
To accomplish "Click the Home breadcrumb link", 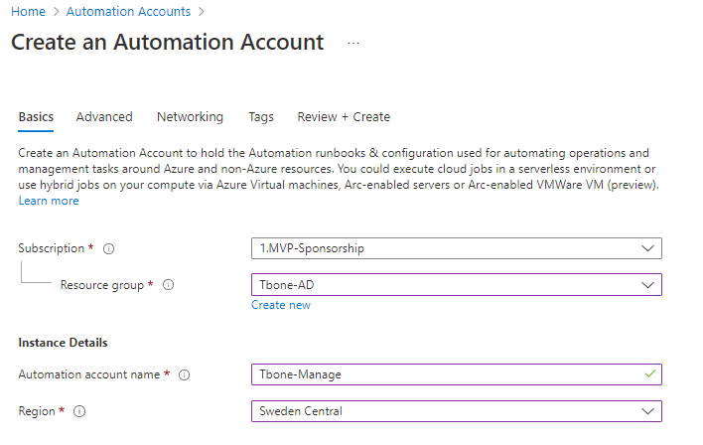I will click(x=28, y=12).
